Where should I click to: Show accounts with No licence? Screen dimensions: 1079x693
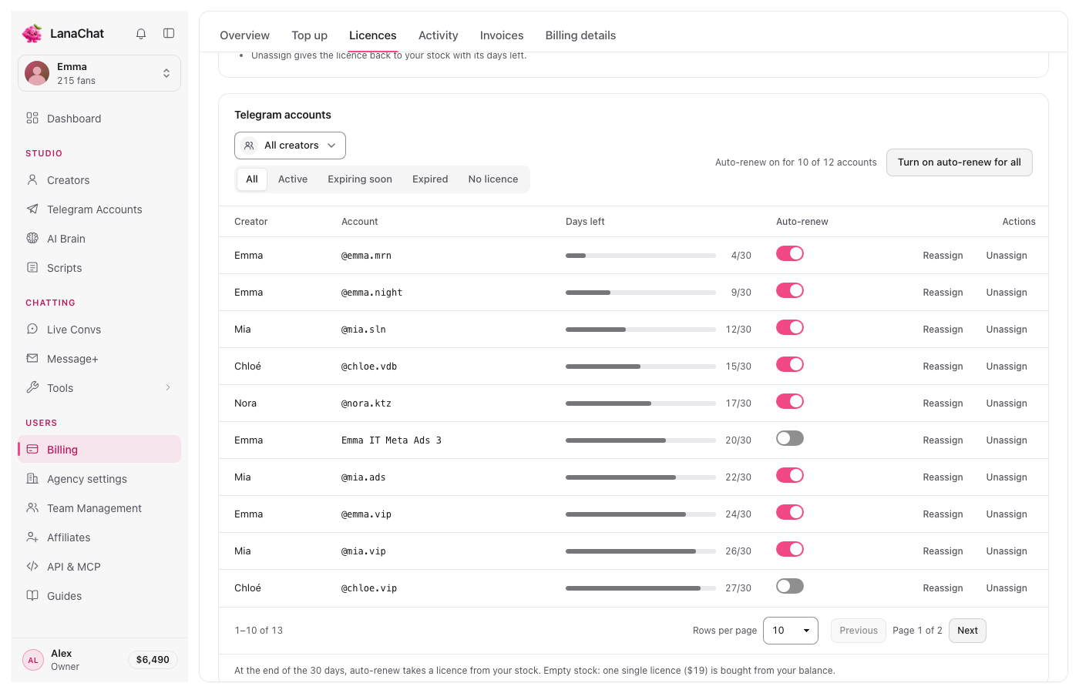pos(493,179)
